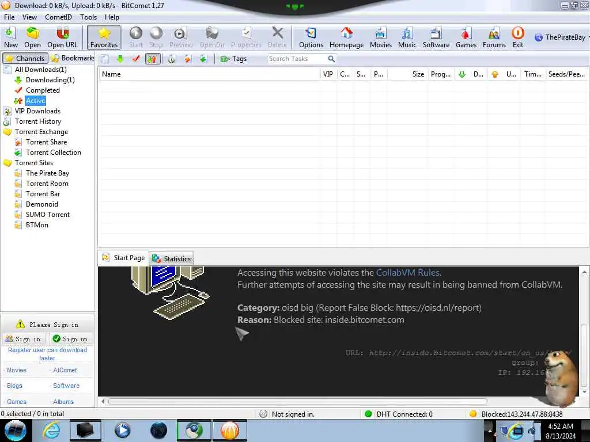
Task: Open the Music toolbar icon
Action: [x=407, y=37]
